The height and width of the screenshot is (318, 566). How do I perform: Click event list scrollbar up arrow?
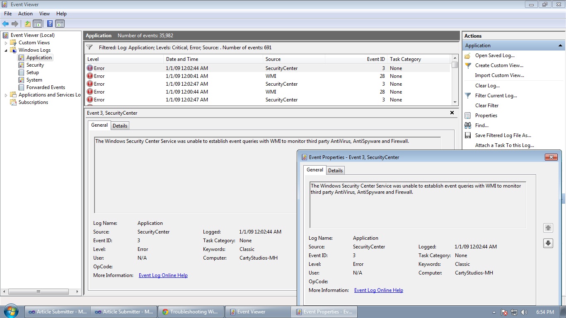tap(455, 58)
